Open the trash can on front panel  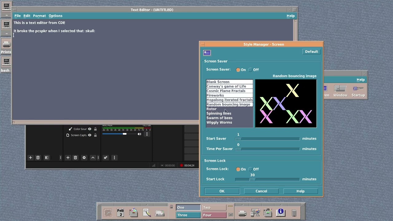click(294, 213)
